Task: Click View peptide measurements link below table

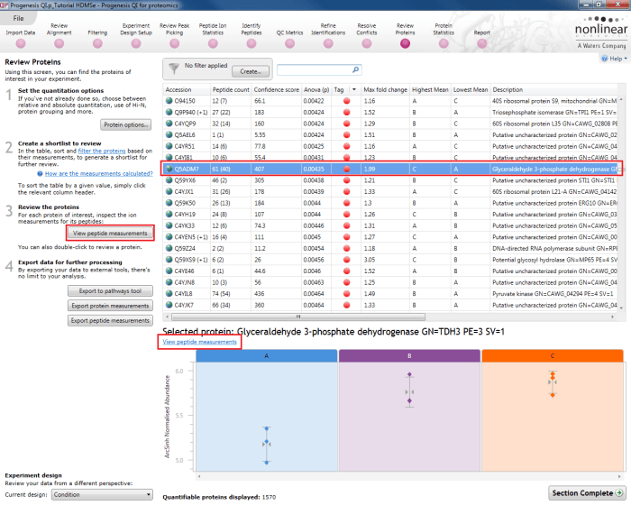Action: click(x=199, y=342)
